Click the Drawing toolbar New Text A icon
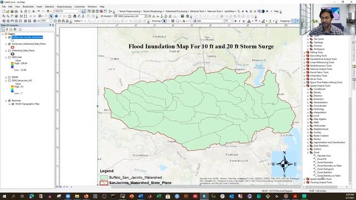 click(184, 21)
